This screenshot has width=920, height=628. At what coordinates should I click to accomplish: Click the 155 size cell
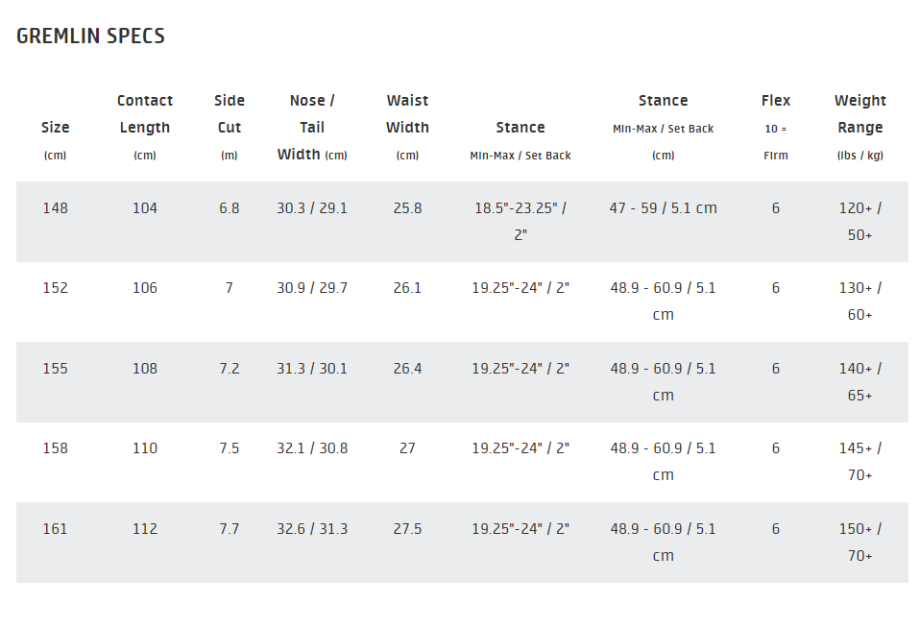tap(55, 369)
